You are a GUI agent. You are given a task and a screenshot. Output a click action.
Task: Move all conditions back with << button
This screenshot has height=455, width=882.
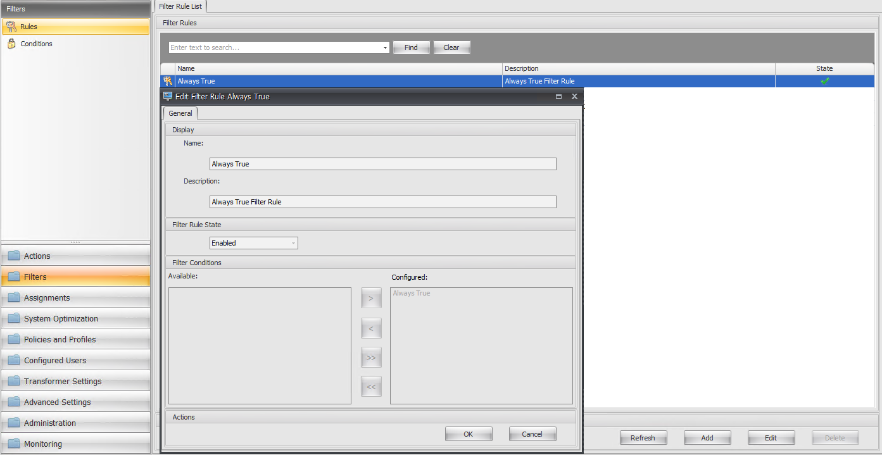(371, 387)
